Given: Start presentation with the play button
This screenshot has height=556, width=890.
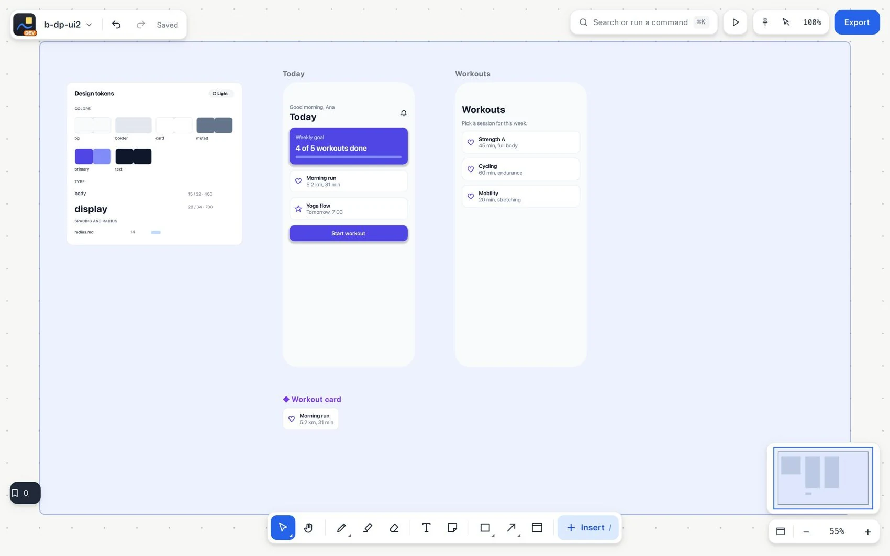Looking at the screenshot, I should (736, 22).
